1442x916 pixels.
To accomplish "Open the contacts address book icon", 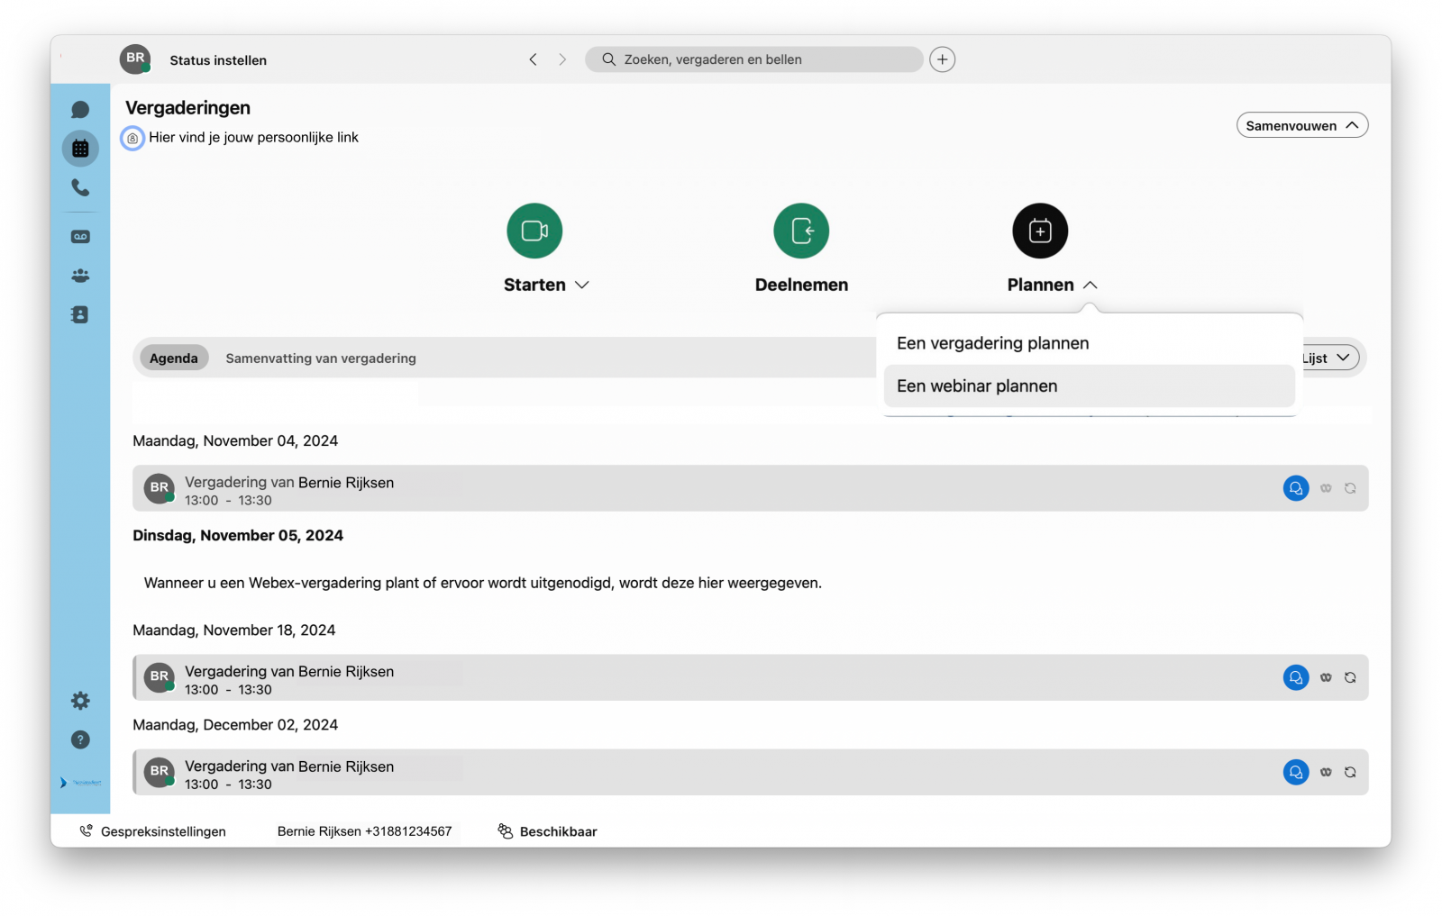I will coord(80,314).
